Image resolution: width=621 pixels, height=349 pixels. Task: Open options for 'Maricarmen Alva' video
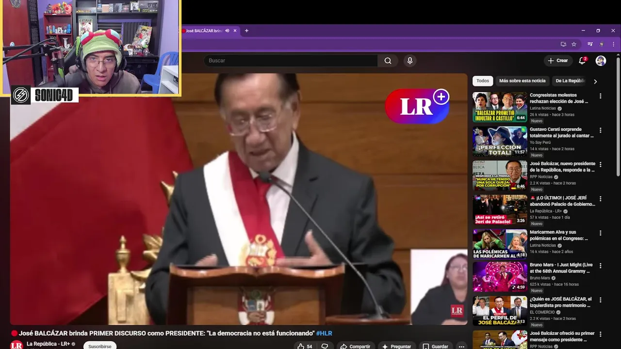point(600,233)
